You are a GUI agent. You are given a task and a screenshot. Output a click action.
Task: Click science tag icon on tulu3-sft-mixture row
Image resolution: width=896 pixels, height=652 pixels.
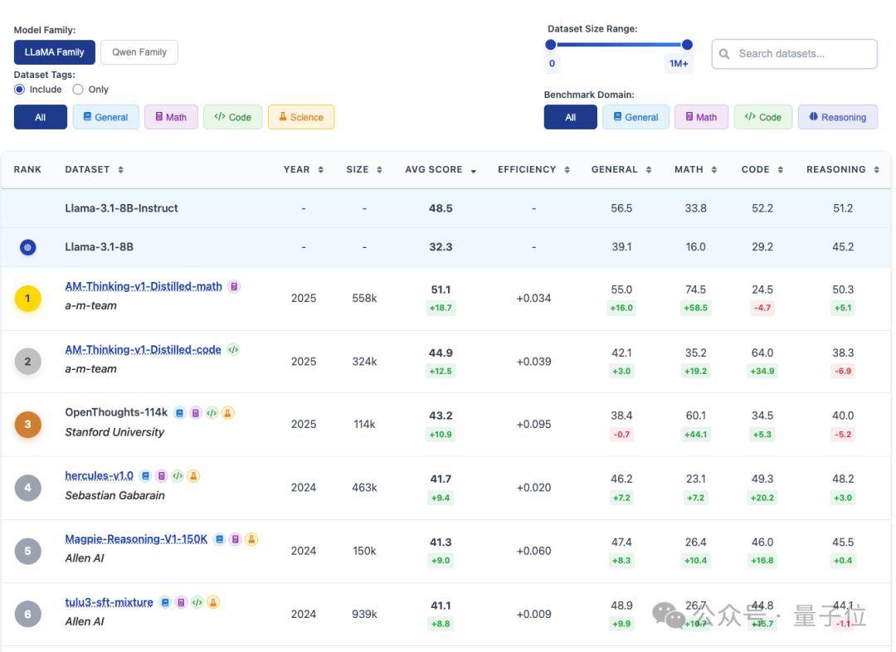pos(213,601)
